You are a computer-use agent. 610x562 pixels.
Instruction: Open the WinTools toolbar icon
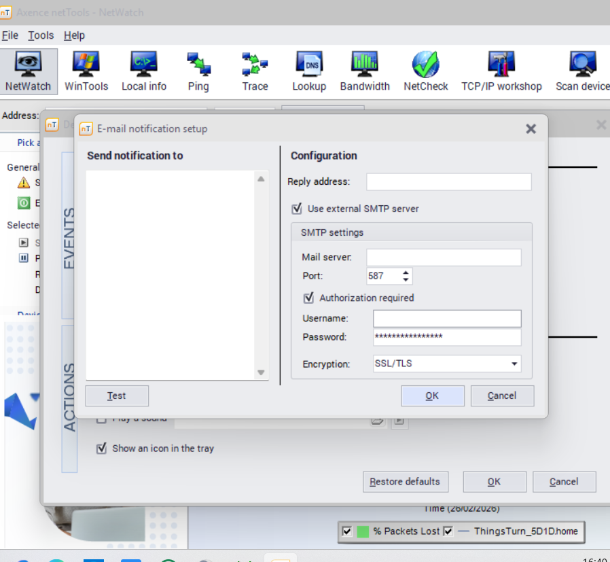86,72
